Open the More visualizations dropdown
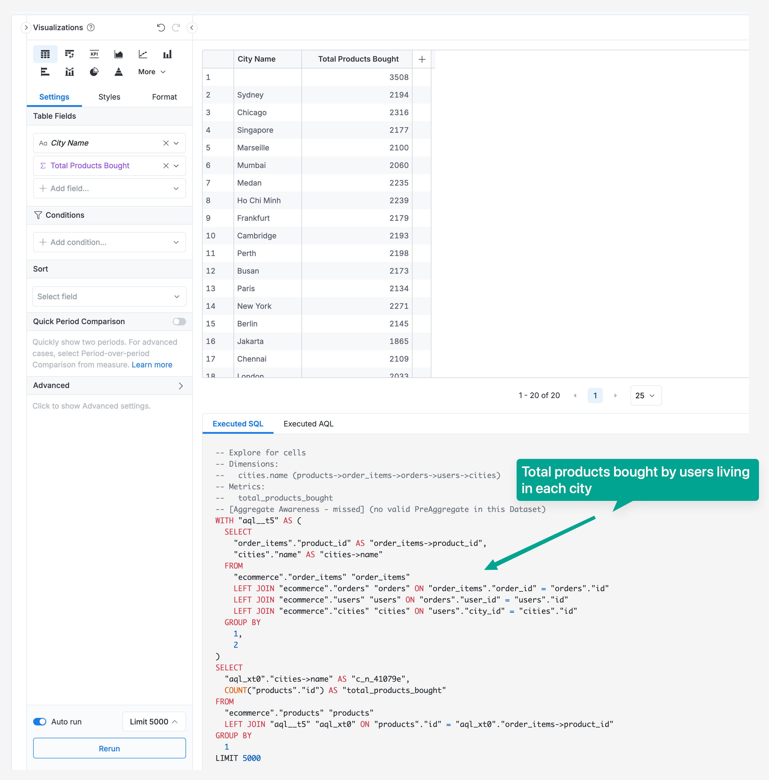Image resolution: width=769 pixels, height=780 pixels. pos(152,72)
